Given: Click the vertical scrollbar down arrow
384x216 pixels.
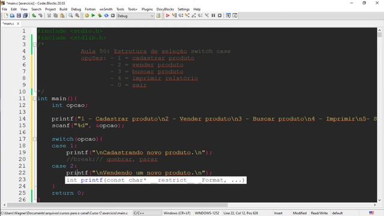Looking at the screenshot, I should [380, 200].
